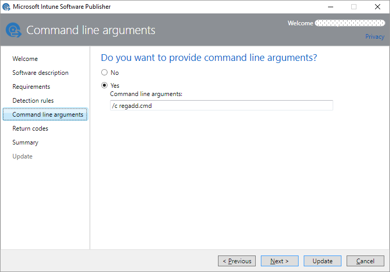Jump to the Return codes step
The image size is (390, 272).
coord(30,129)
